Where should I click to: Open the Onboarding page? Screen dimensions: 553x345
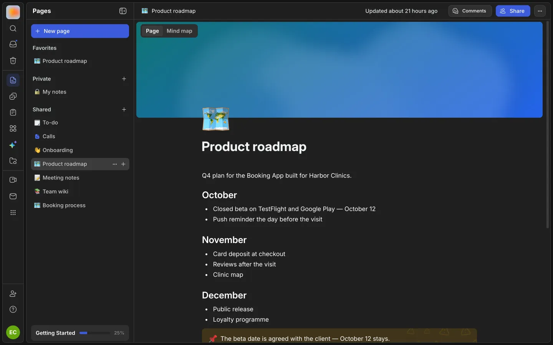80,150
